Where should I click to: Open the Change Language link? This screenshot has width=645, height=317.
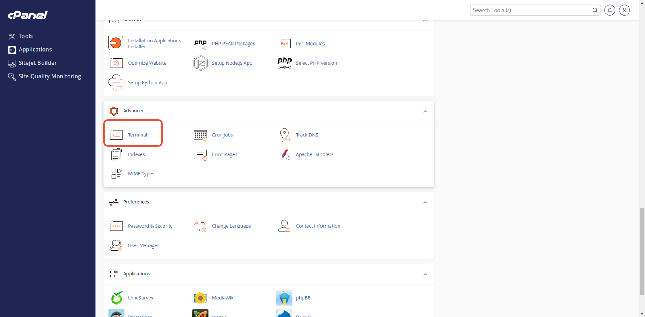(232, 226)
